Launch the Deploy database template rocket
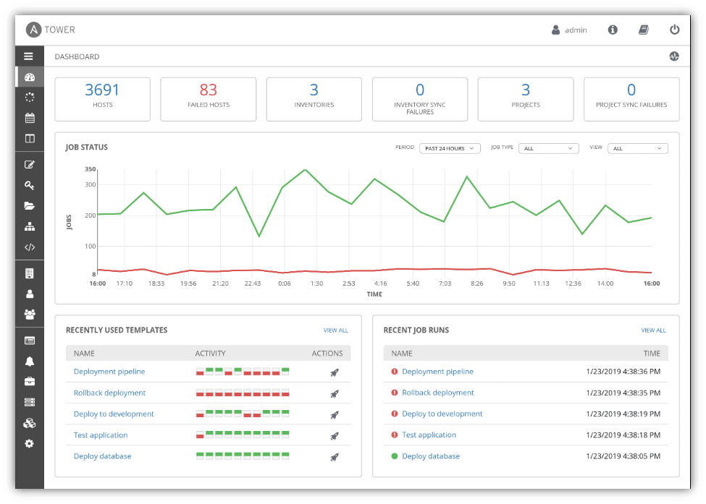The height and width of the screenshot is (504, 706). 334,456
